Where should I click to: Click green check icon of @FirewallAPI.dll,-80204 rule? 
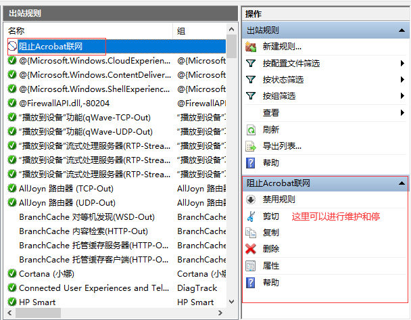[x=12, y=103]
